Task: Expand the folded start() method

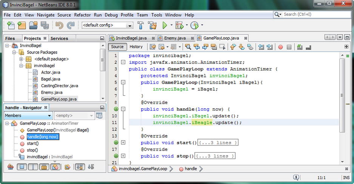Action: pos(123,143)
